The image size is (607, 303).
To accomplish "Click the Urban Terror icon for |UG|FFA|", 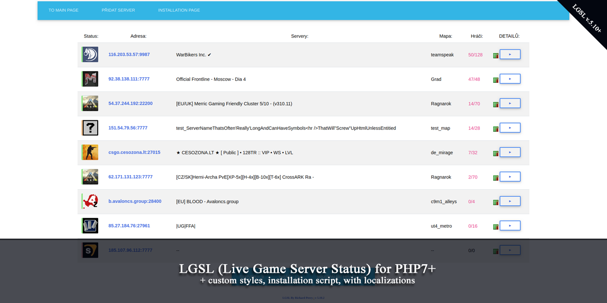I will (x=90, y=226).
